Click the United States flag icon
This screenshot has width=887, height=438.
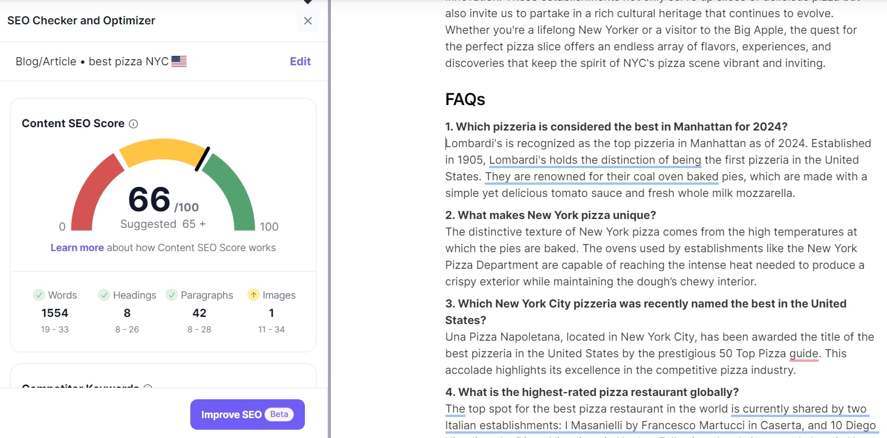(179, 61)
